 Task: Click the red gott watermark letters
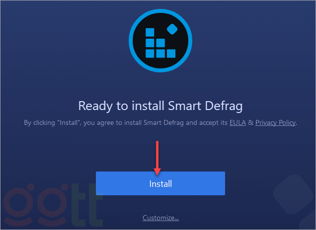click(x=35, y=205)
